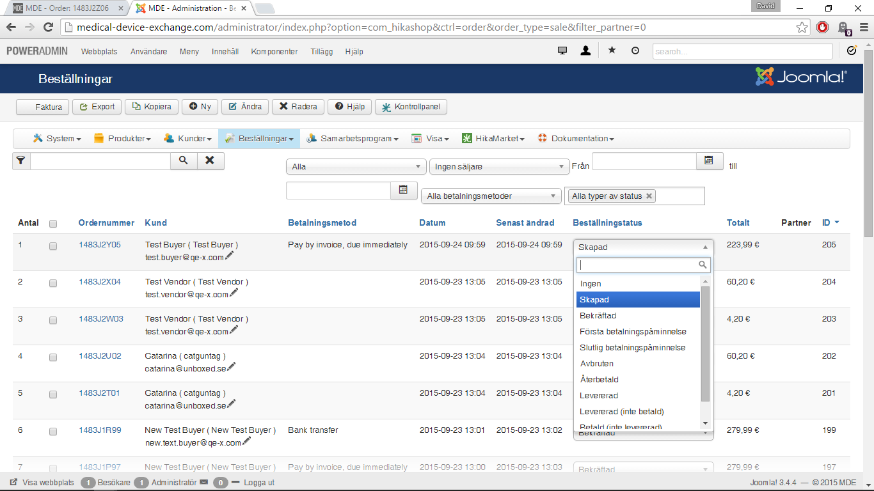The width and height of the screenshot is (874, 491).
Task: Click the search field inside status dropdown
Action: pyautogui.click(x=644, y=265)
